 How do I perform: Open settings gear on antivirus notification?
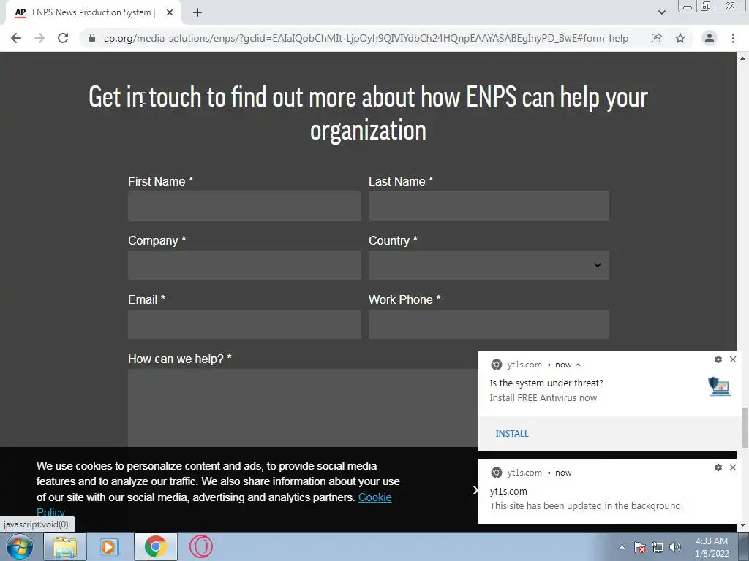(718, 359)
